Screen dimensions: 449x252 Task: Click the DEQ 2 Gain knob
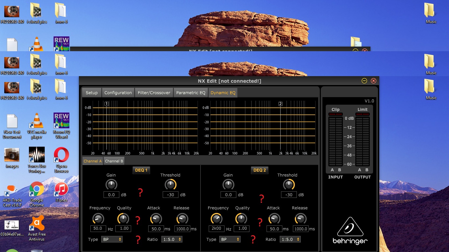pyautogui.click(x=228, y=185)
